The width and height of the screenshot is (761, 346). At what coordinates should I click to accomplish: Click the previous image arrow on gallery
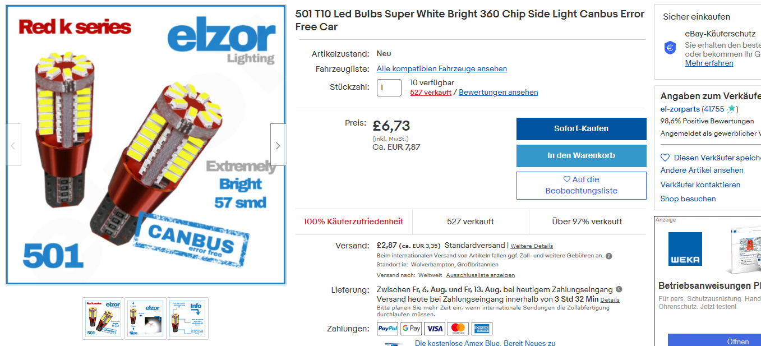pyautogui.click(x=13, y=145)
